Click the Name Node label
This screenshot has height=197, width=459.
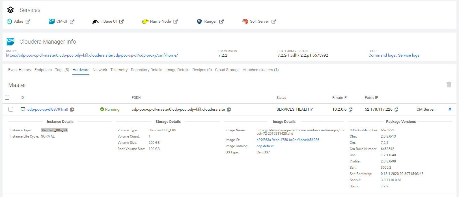point(160,22)
